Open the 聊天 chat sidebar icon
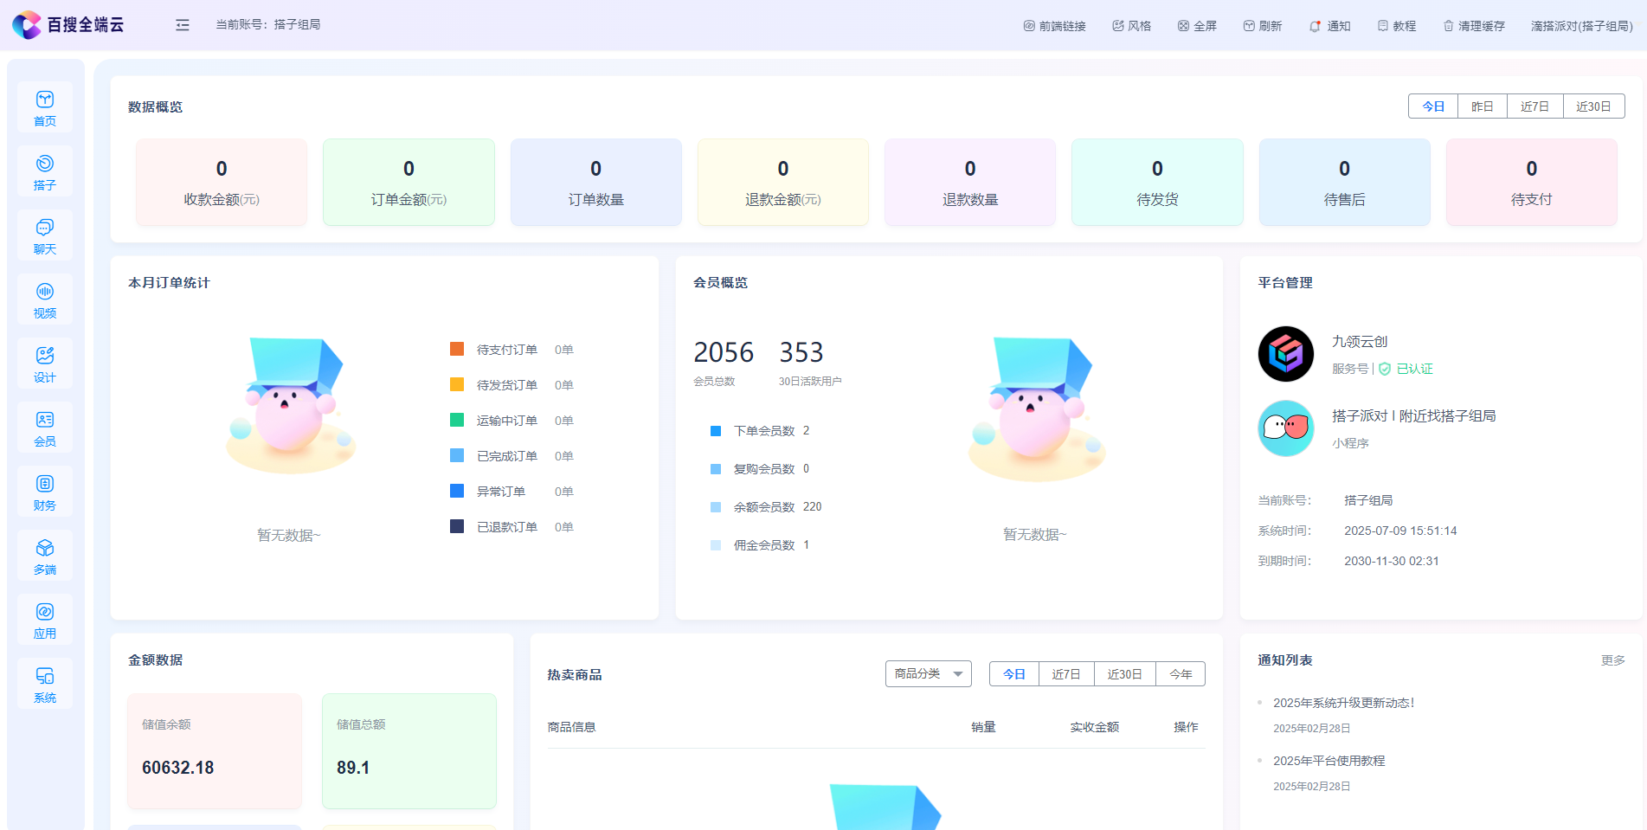This screenshot has height=830, width=1647. coord(45,235)
